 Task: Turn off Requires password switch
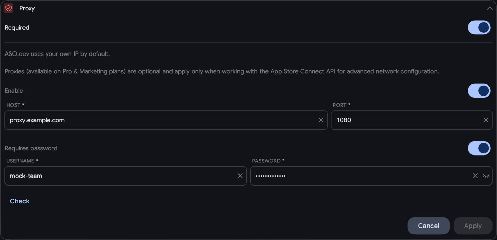479,148
